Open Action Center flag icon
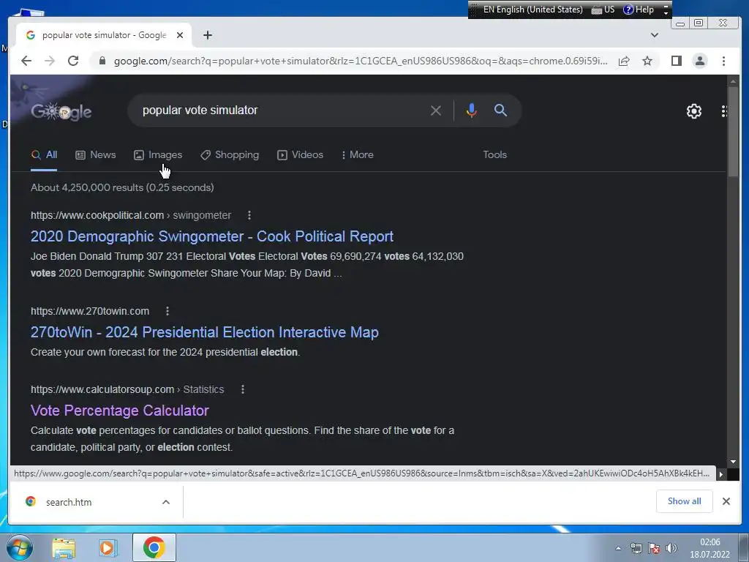This screenshot has height=562, width=749. click(x=654, y=548)
